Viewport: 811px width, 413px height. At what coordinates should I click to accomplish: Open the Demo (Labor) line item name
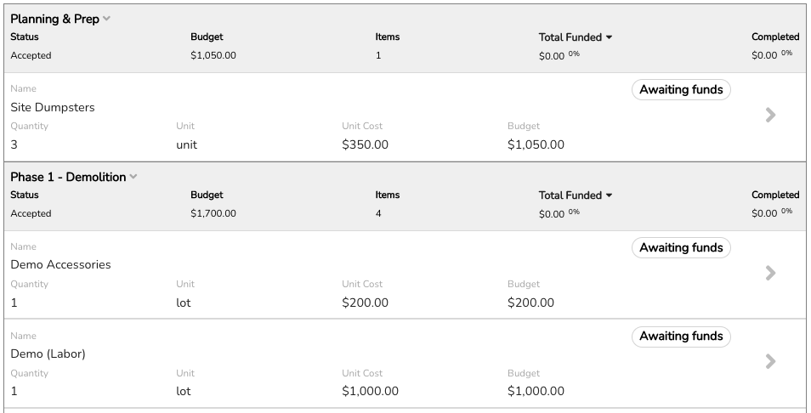tap(48, 354)
